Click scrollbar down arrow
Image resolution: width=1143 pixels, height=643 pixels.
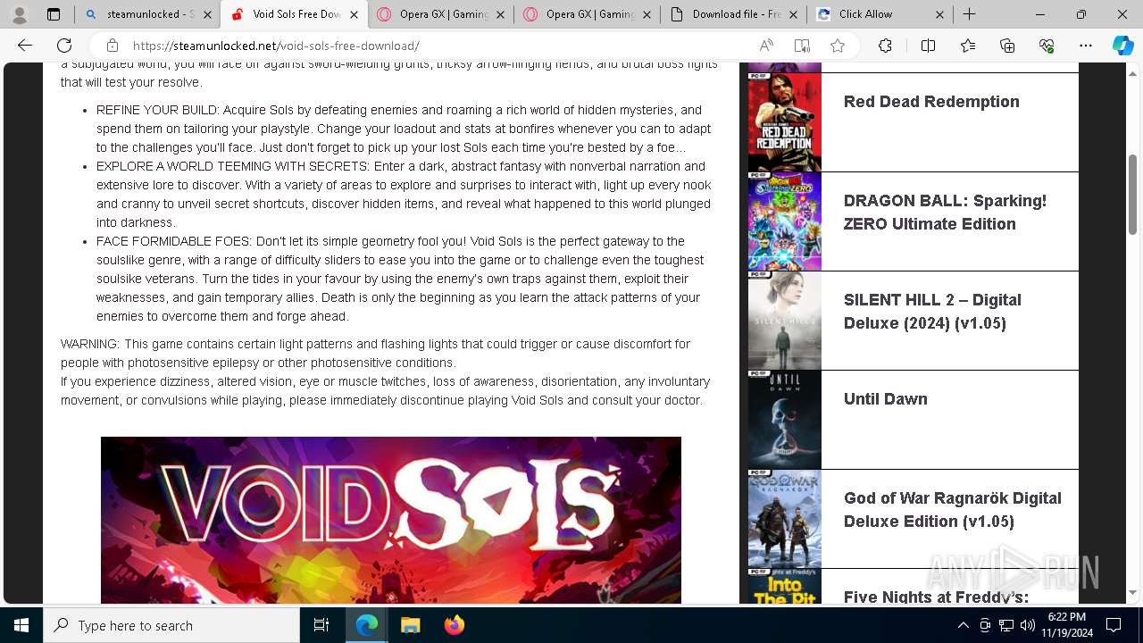(1132, 593)
